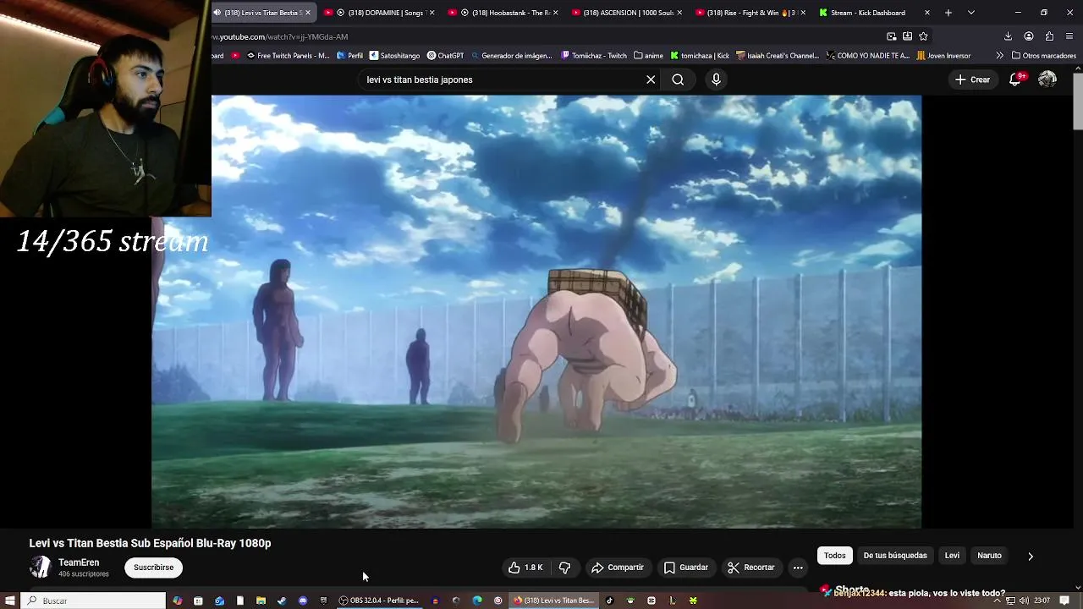Open browser extensions puzzle icon

click(x=1049, y=36)
